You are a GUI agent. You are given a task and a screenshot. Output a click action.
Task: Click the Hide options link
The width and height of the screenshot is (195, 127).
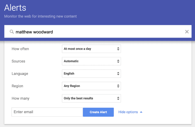click(130, 112)
